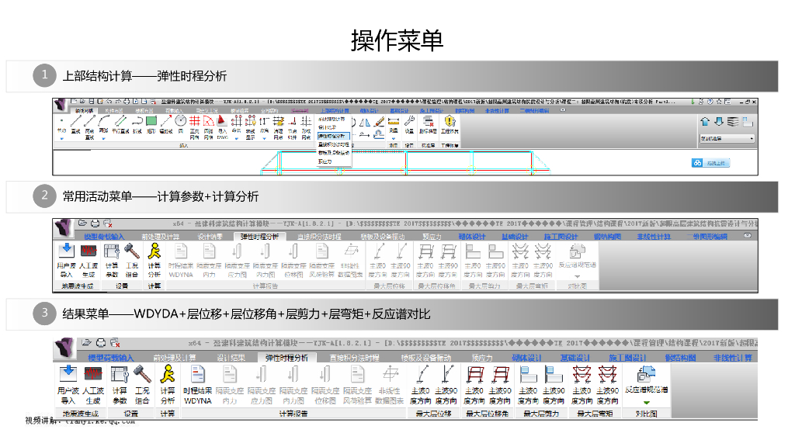Click 主波0度方向 under 最大层位移 in section 3

(421, 385)
